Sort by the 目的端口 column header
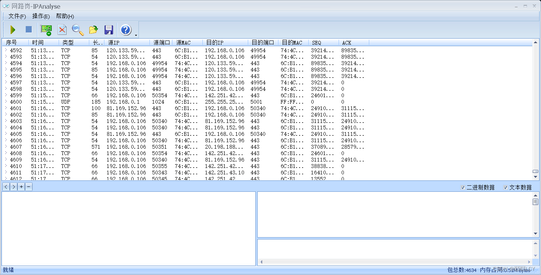 point(263,42)
